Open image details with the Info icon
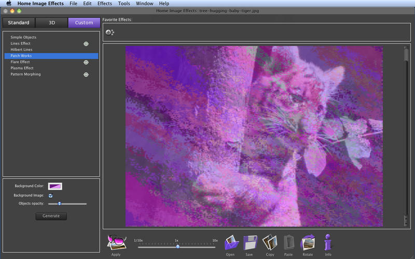 (x=328, y=242)
